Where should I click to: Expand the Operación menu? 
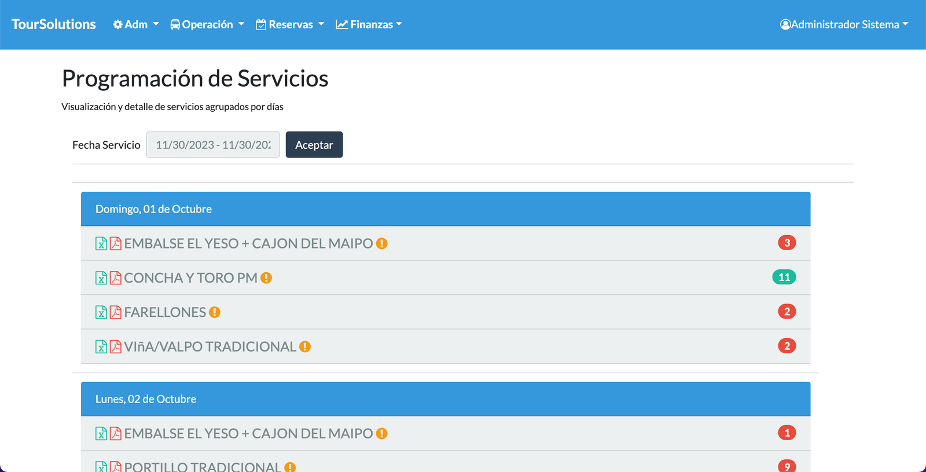point(207,24)
